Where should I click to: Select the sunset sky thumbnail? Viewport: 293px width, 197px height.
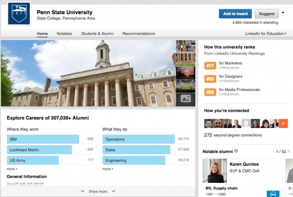point(186,73)
